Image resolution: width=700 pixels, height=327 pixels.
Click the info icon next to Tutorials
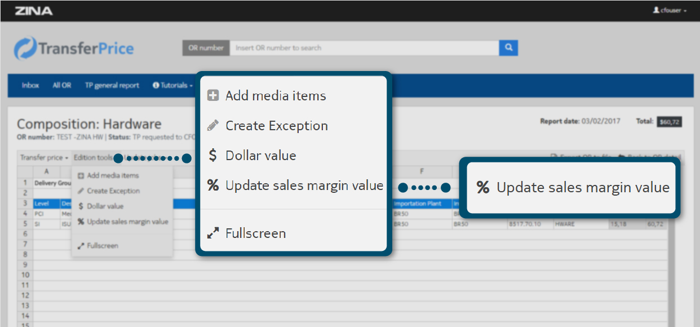point(156,86)
